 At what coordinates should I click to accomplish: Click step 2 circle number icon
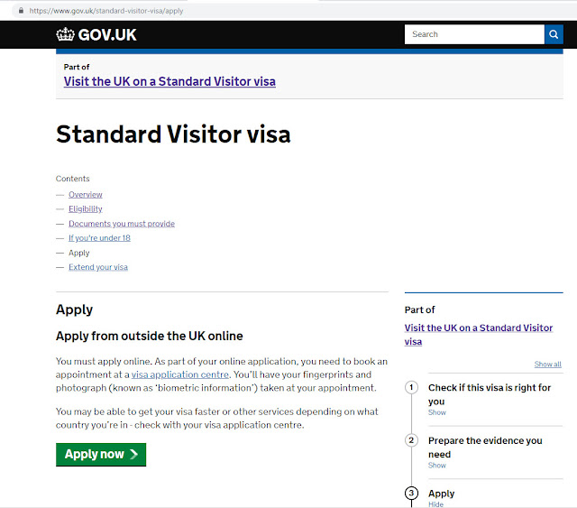coord(411,440)
